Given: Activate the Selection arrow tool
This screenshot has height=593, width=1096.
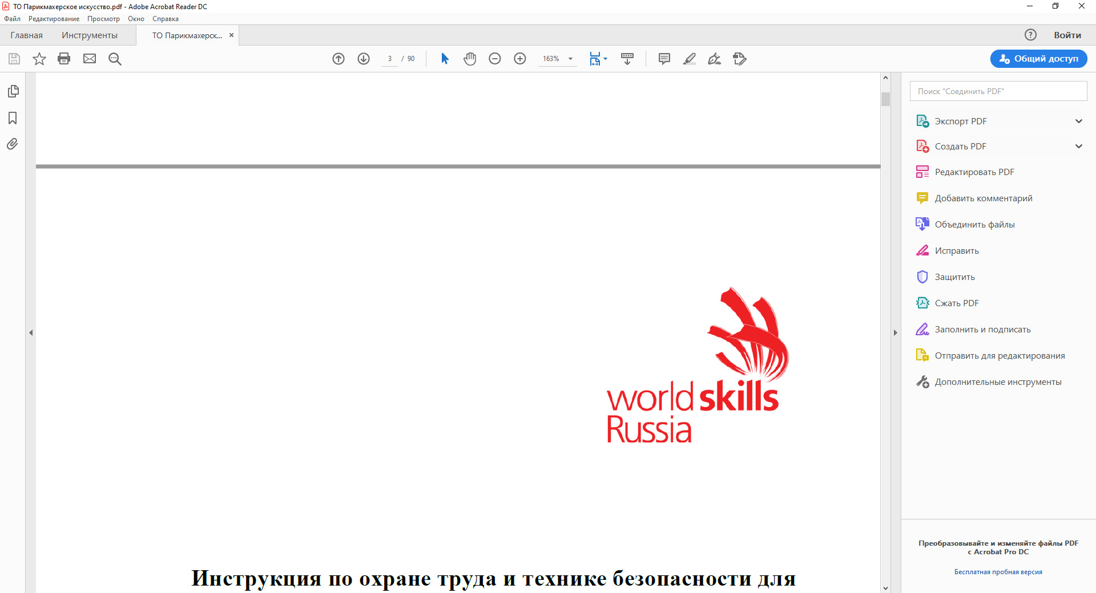Looking at the screenshot, I should click(445, 59).
